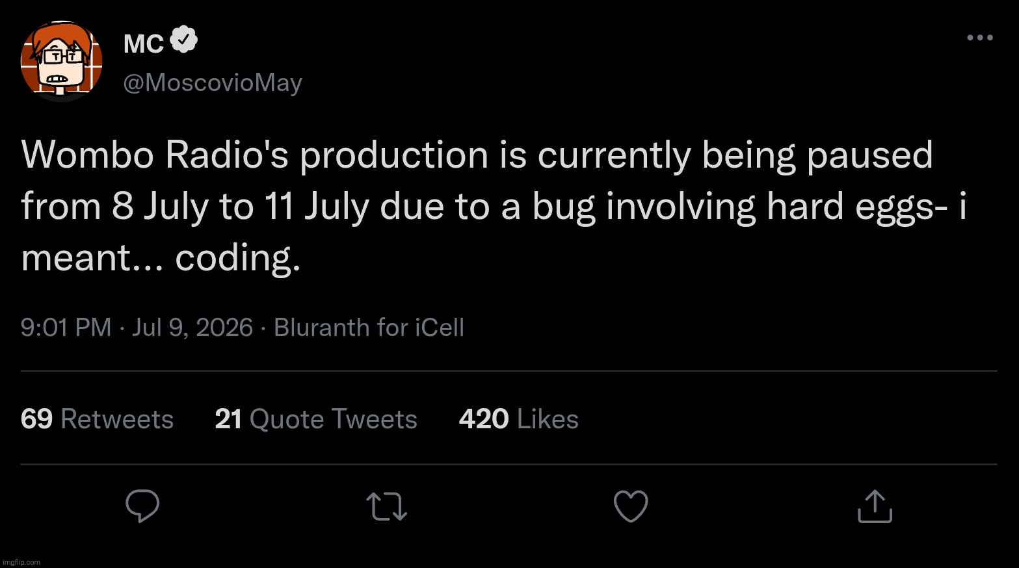The image size is (1019, 568).
Task: Retweet this post using the arrows icon
Action: tap(387, 507)
